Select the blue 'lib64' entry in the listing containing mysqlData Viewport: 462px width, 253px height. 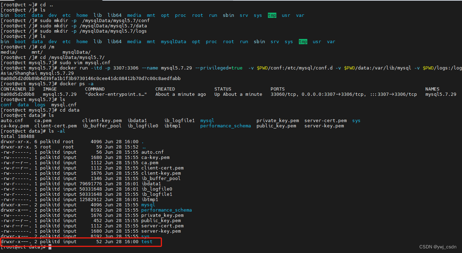(115, 42)
